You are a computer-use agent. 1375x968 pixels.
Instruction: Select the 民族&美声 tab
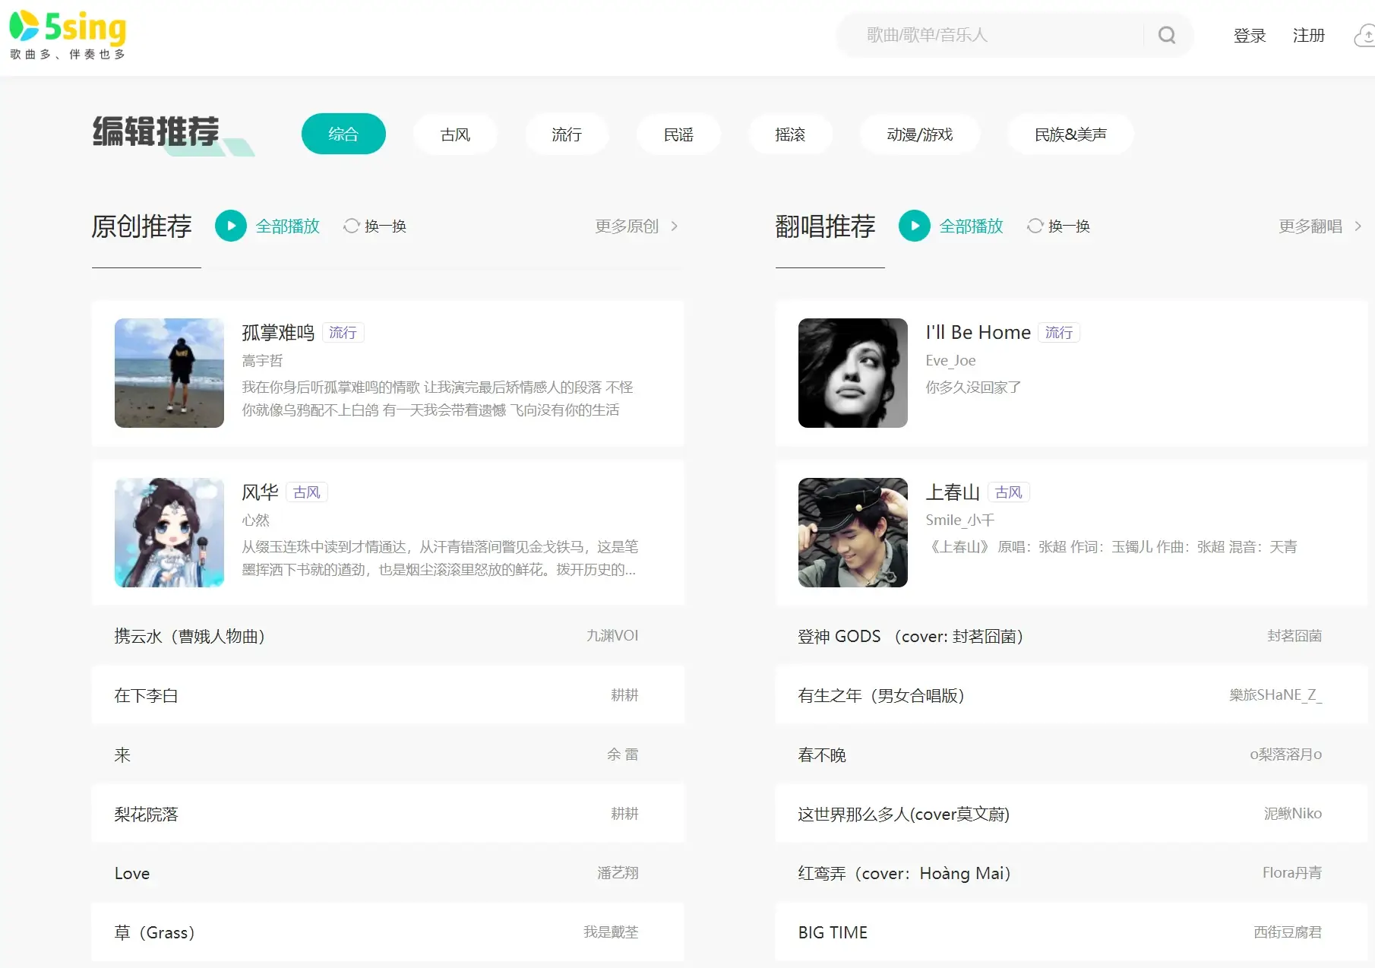tap(1070, 134)
